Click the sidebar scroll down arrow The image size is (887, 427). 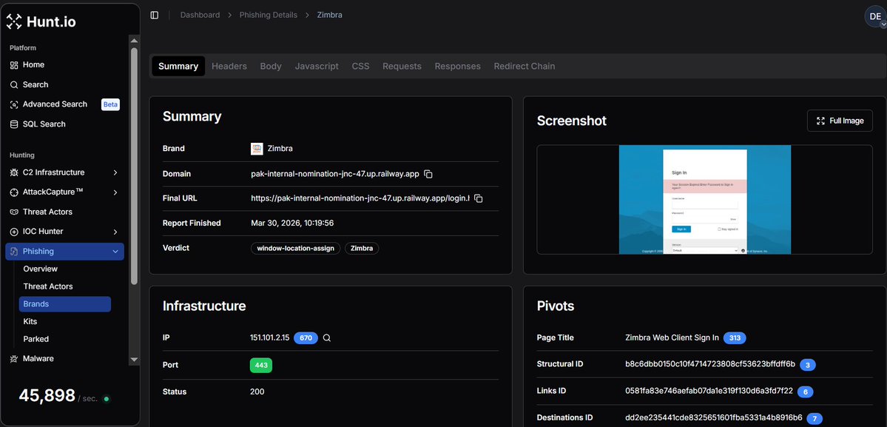[x=134, y=359]
